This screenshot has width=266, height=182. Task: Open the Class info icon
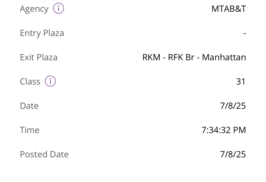click(50, 82)
